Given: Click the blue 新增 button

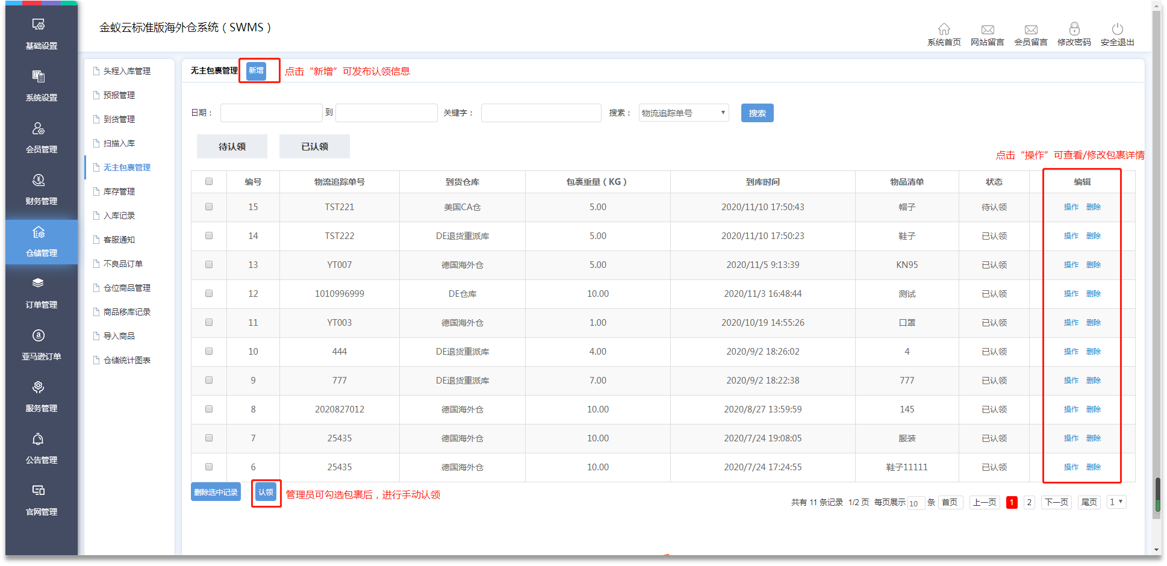Looking at the screenshot, I should 256,70.
